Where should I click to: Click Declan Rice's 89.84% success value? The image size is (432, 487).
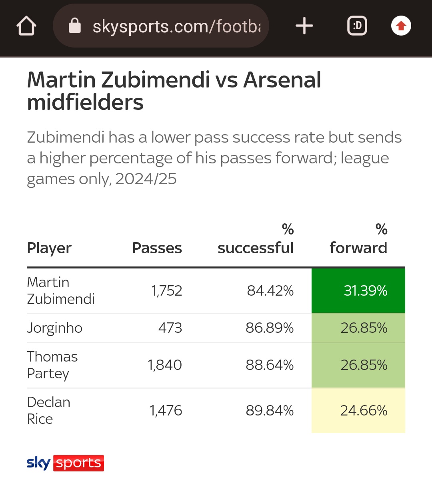click(270, 410)
